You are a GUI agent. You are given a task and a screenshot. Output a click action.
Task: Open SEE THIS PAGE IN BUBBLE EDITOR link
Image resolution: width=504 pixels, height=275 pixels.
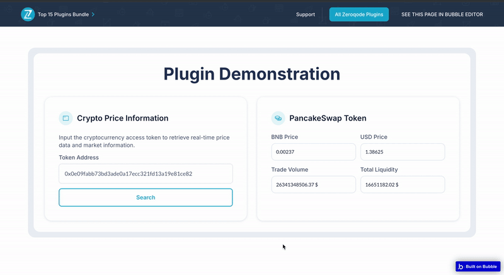442,15
